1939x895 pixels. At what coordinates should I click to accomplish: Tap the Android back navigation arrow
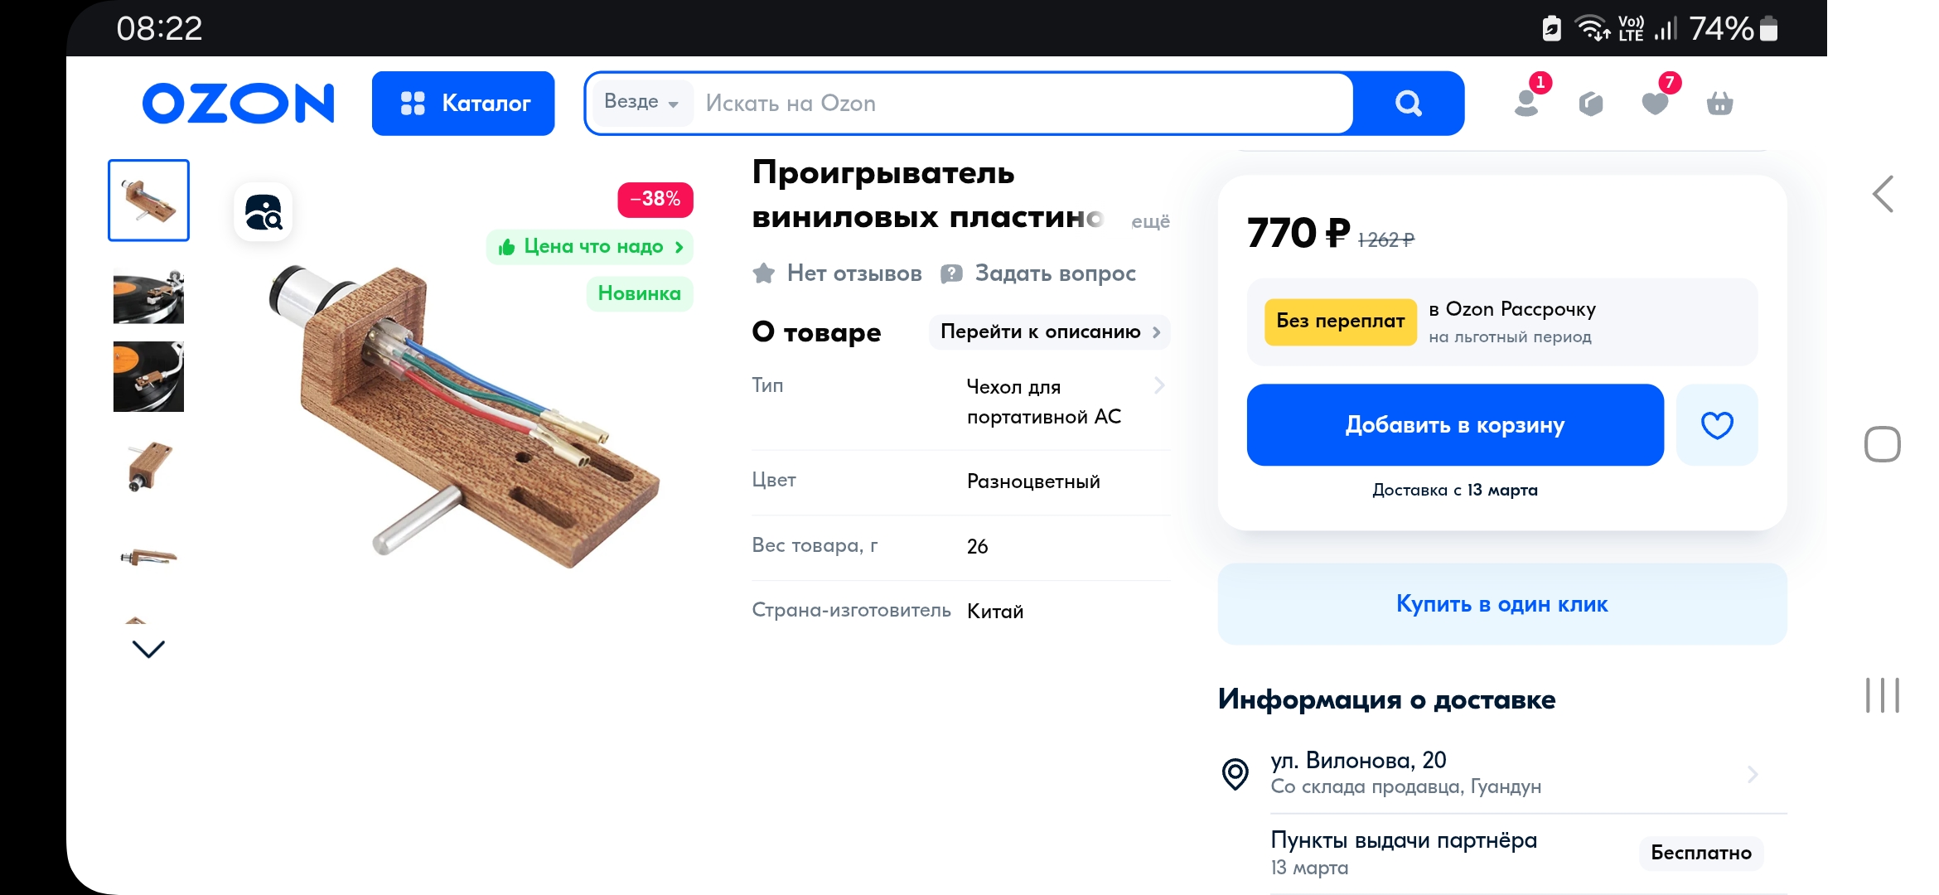(1882, 195)
